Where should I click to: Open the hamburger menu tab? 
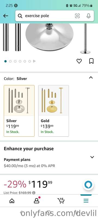(86, 201)
